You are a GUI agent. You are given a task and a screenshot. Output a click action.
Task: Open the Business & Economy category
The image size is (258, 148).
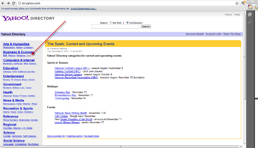(x=19, y=52)
